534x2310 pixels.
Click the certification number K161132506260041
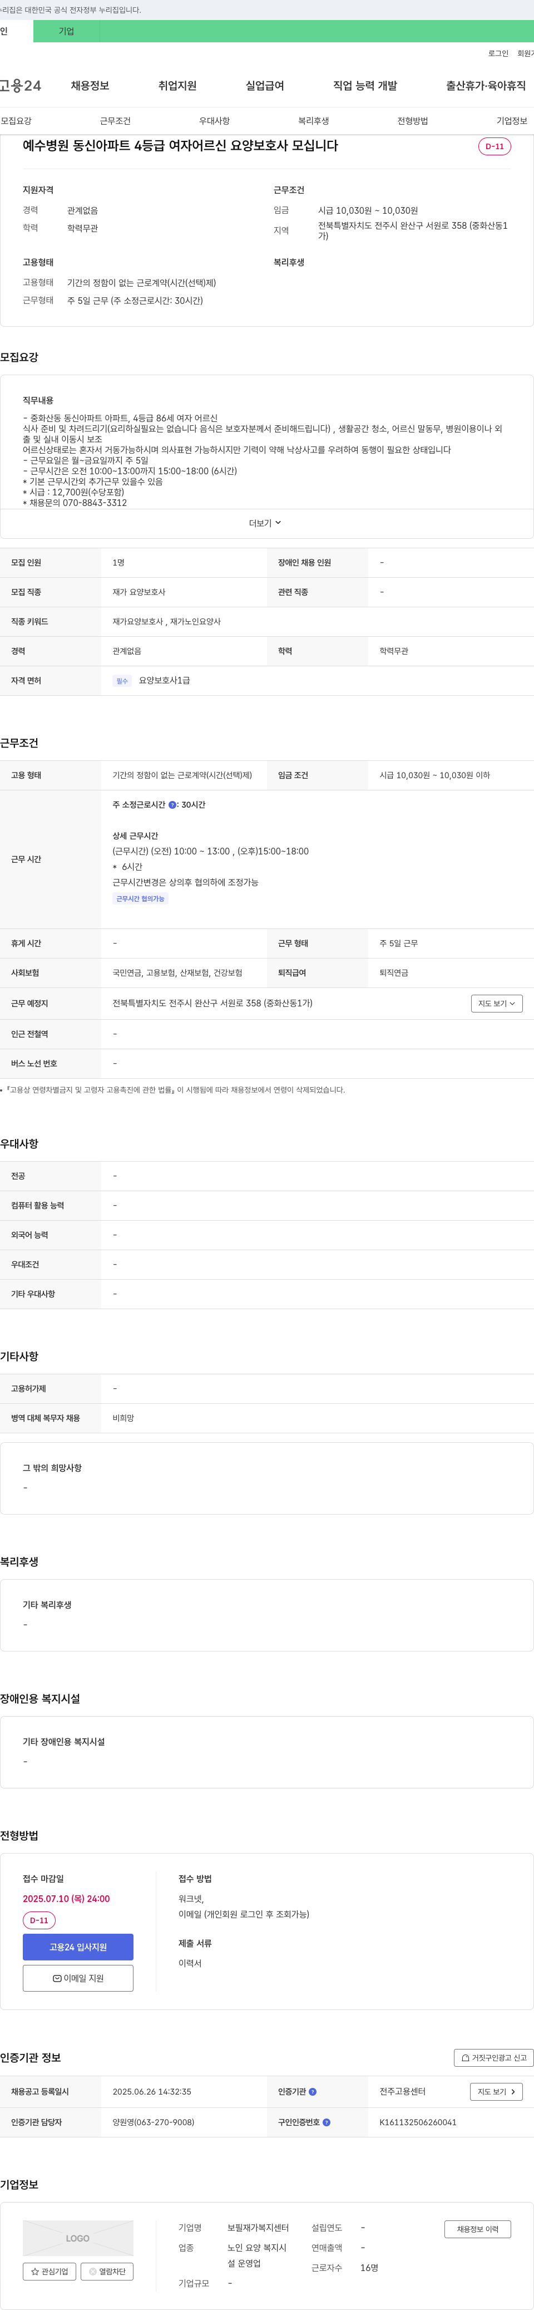coord(418,2122)
